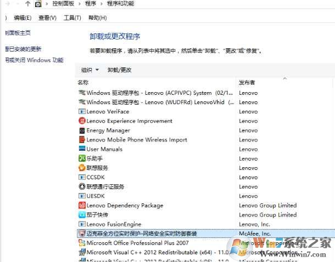Click the Lenovo Mobile Phone Wireless Import icon

(82, 140)
